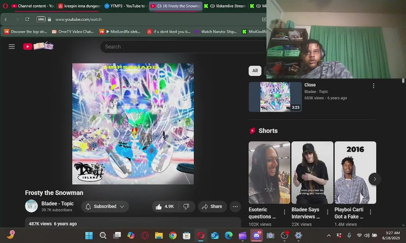The image size is (406, 243).
Task: Open the MistLordRx idek bookmark
Action: point(120,32)
